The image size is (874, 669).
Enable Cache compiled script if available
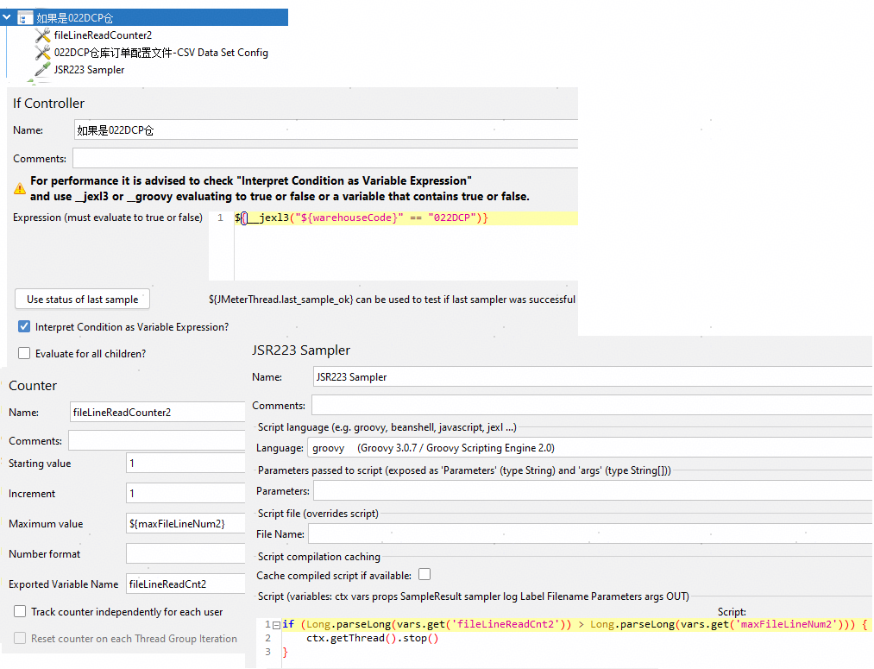424,574
